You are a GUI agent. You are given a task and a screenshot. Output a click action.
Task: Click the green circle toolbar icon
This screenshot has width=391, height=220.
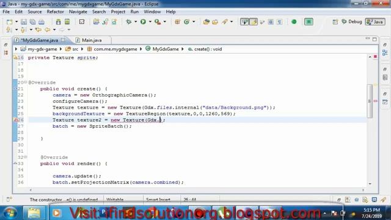(294, 22)
